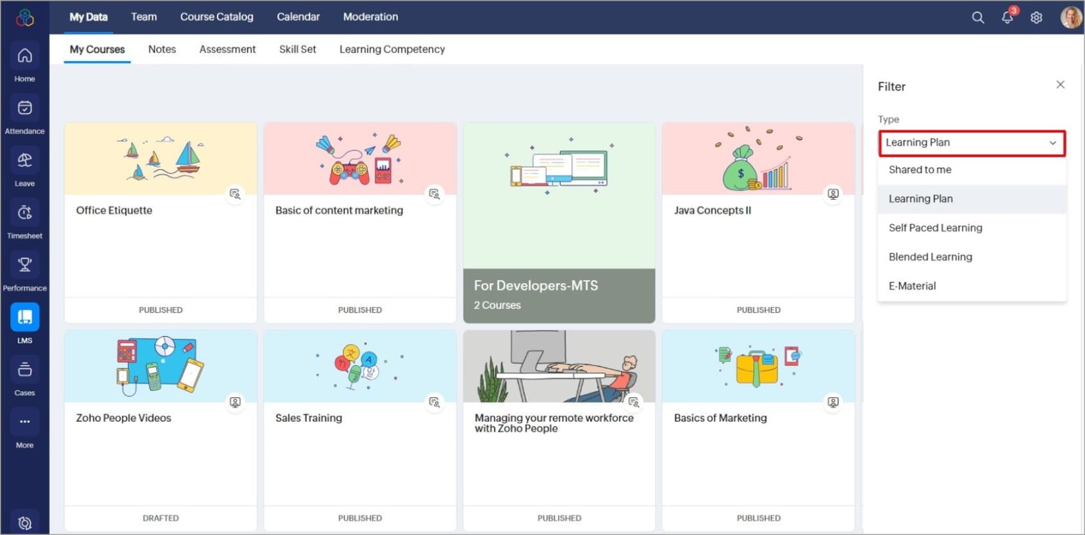Click the Java Concepts II money bag thumbnail

(x=759, y=159)
